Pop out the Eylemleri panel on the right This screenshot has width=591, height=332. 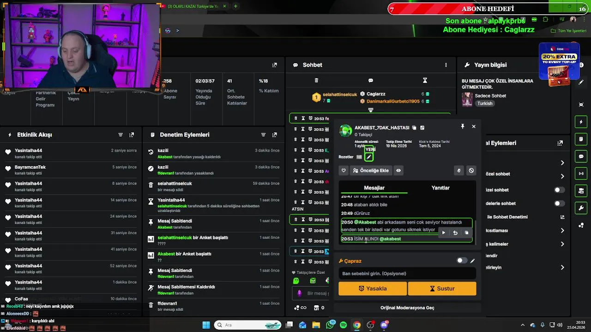[561, 143]
